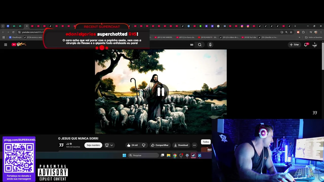The image size is (324, 182).
Task: Open the JJ channel avatar
Action: tap(61, 145)
